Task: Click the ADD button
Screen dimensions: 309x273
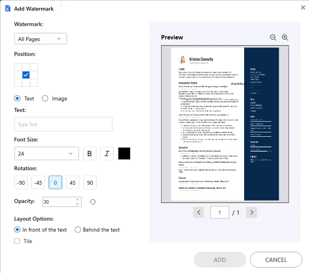Action: (x=220, y=260)
